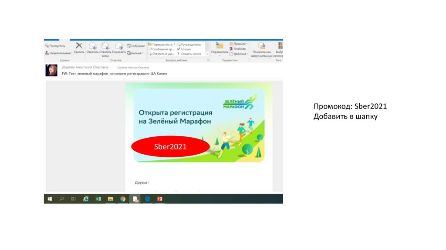The image size is (446, 250).
Task: Open Microsoft Edge from the taskbar
Action: point(147,199)
